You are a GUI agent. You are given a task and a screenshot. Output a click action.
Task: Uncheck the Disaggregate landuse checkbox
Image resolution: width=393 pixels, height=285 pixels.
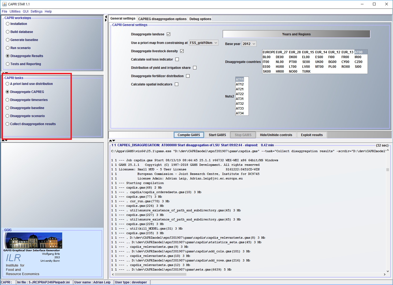click(169, 34)
